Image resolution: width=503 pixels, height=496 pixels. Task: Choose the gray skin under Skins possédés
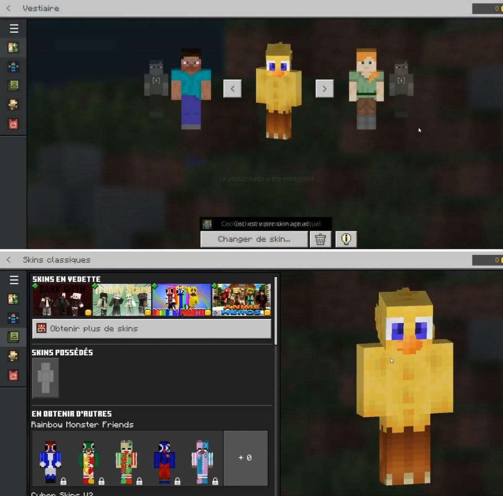45,378
